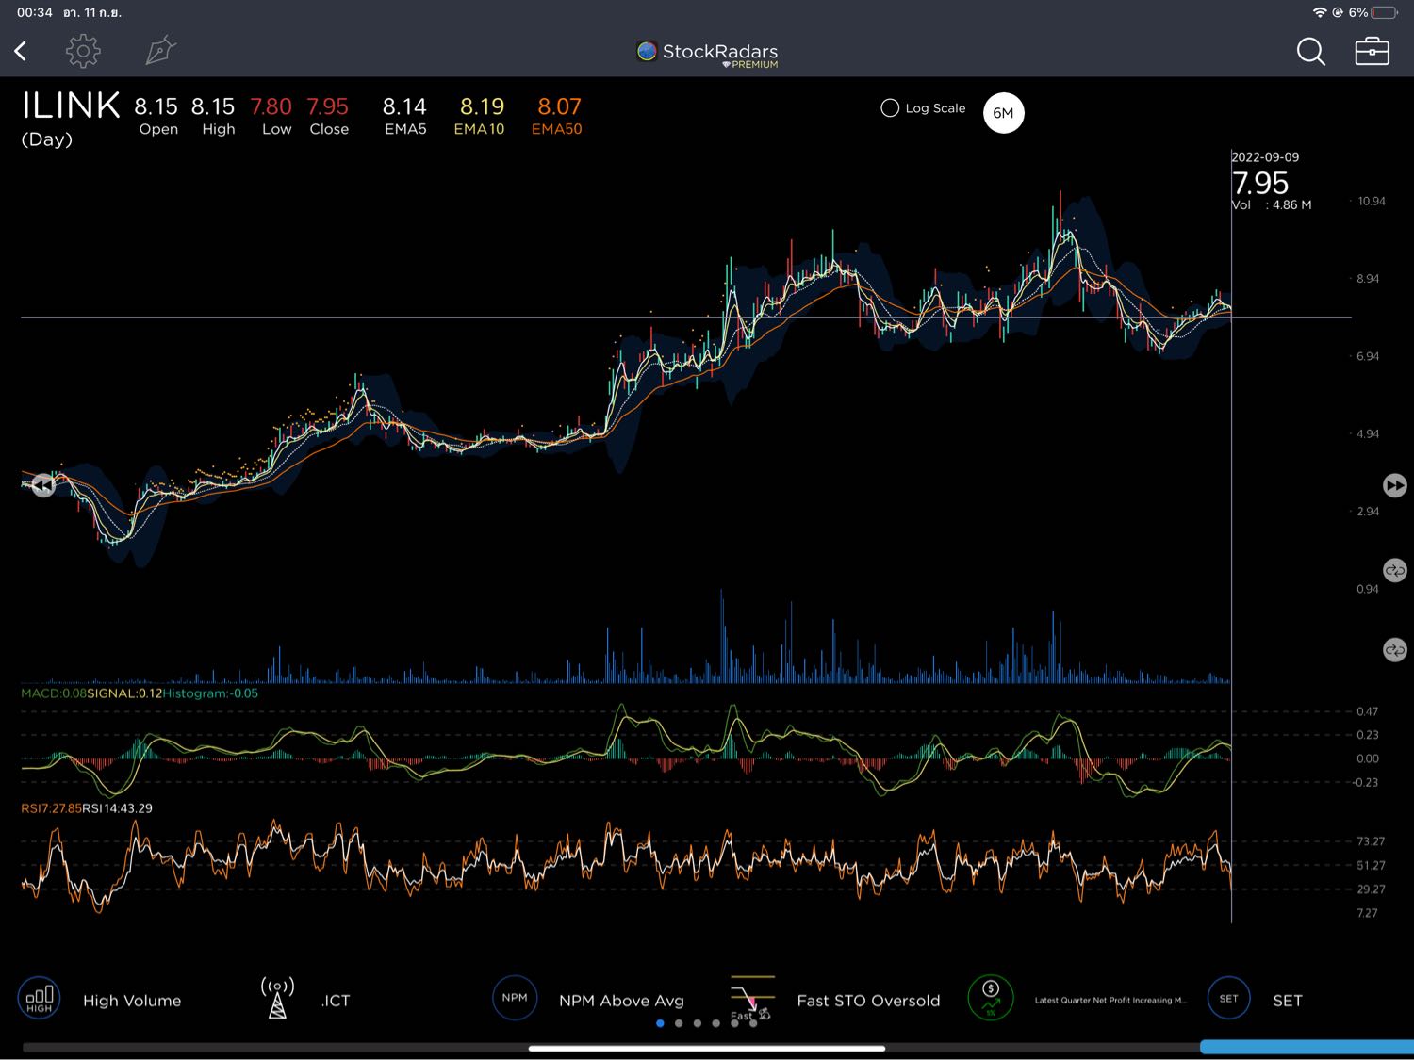Open the Fast STO Oversold signal

point(752,999)
